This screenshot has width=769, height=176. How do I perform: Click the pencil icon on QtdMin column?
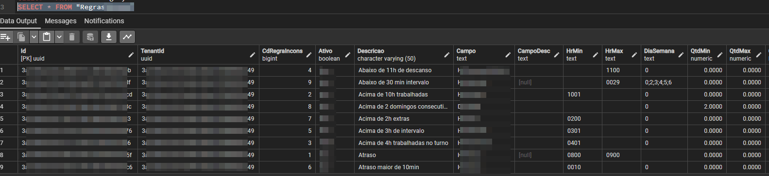coord(720,55)
